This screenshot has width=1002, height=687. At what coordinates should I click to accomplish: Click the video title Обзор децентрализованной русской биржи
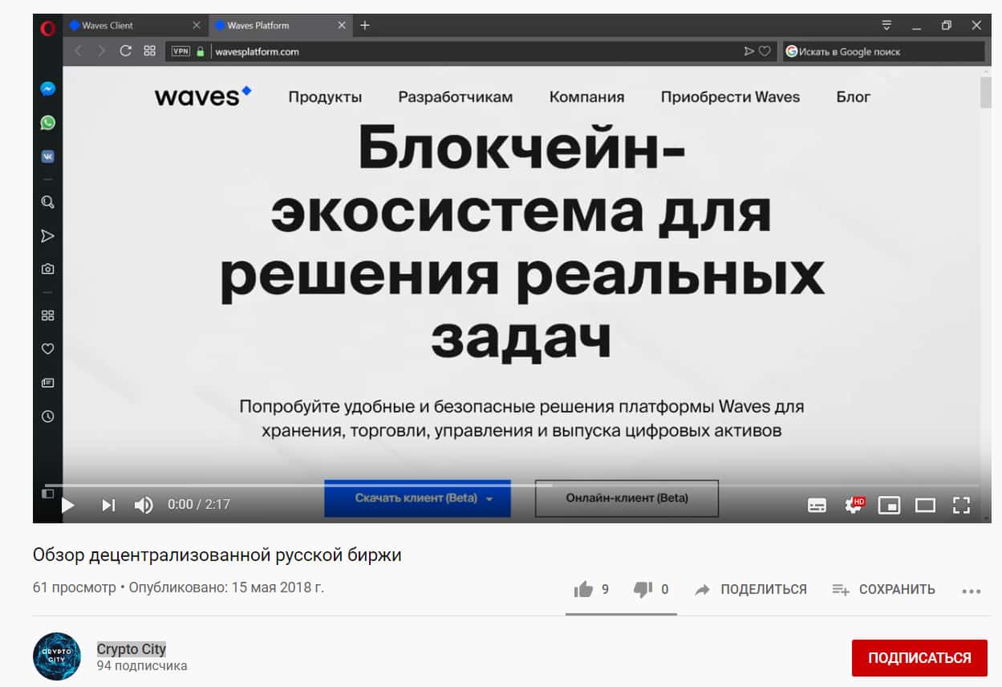coord(217,555)
